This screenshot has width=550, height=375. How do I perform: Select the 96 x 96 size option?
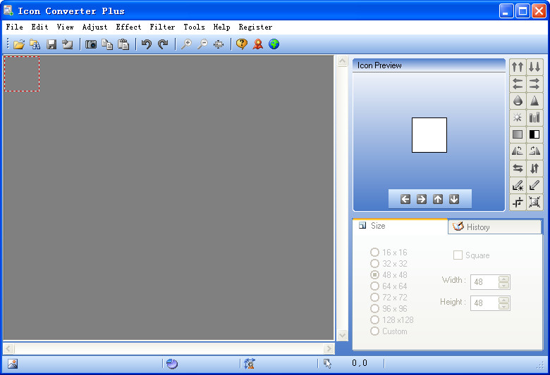pyautogui.click(x=389, y=308)
